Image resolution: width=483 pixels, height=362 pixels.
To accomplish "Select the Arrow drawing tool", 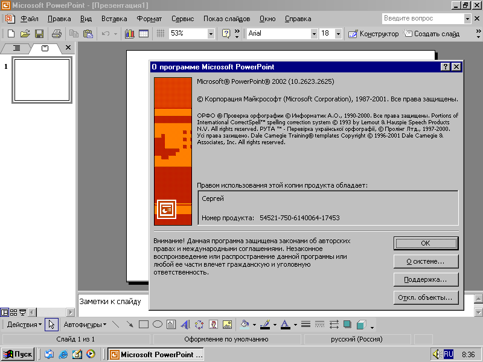I will tap(130, 325).
